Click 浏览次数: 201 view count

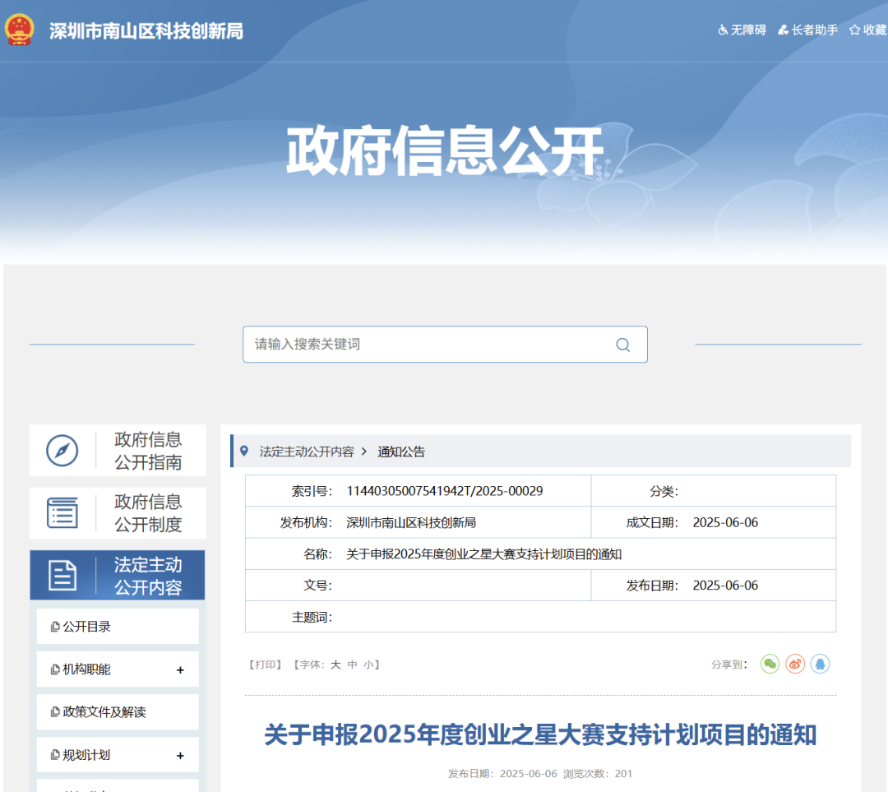pos(598,773)
